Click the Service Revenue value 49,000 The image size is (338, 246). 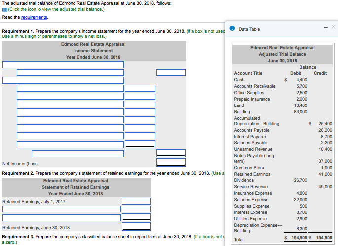[325, 187]
